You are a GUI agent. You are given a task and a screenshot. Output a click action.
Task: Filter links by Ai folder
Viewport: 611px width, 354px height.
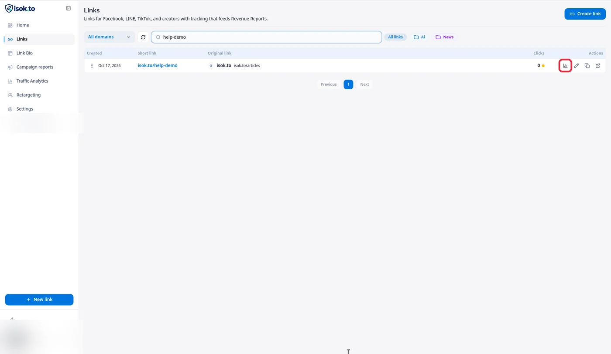point(419,37)
